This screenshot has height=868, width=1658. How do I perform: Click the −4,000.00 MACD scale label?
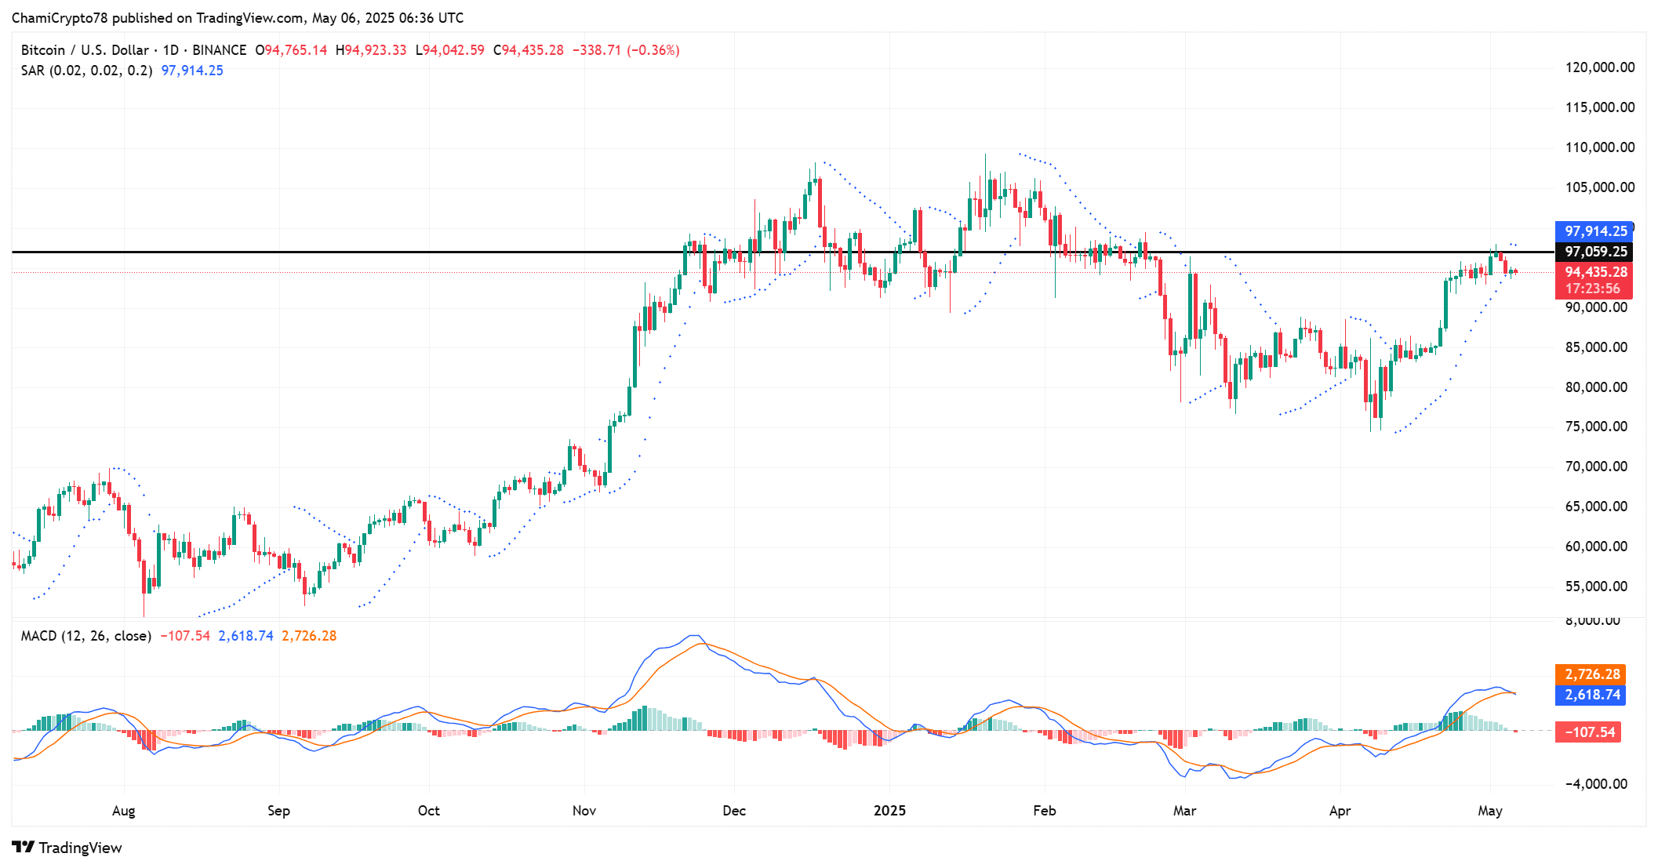coord(1596,784)
